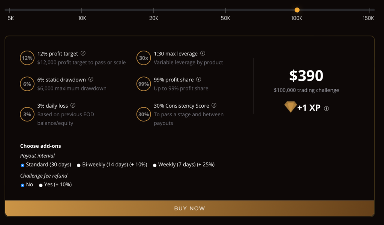384x225 pixels.
Task: Enable Yes (+10%) challenge fee refund
Action: [x=40, y=185]
